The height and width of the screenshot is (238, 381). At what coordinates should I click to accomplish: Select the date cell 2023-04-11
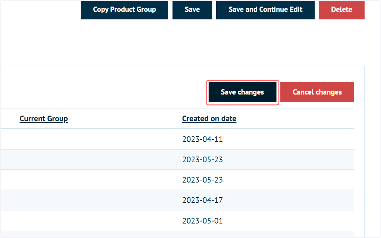[203, 139]
